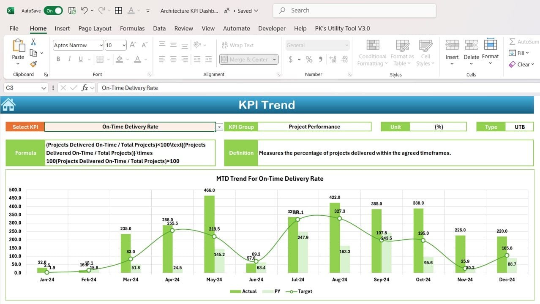
Task: Click the Format Painter brush icon
Action: [x=33, y=64]
